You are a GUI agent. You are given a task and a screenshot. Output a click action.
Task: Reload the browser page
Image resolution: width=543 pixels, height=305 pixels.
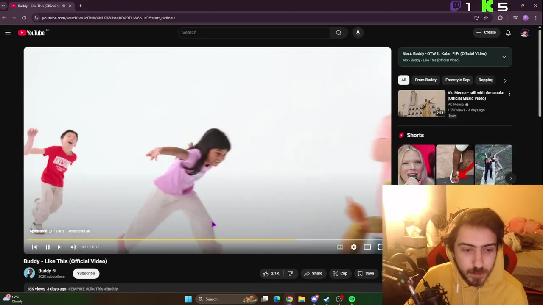click(24, 18)
